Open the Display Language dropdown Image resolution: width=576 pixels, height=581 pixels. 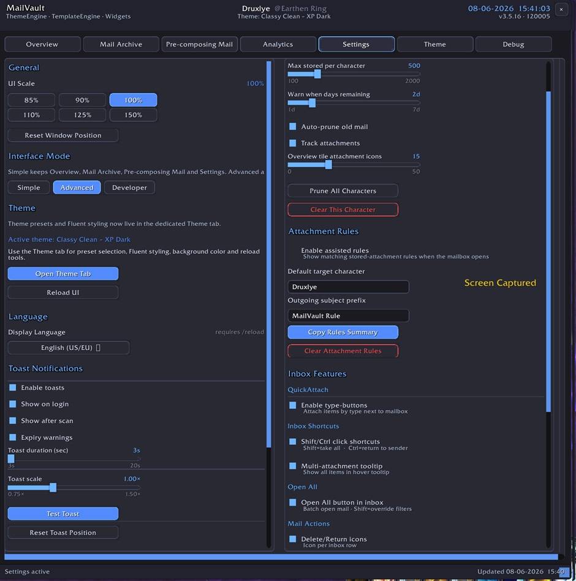click(x=69, y=347)
